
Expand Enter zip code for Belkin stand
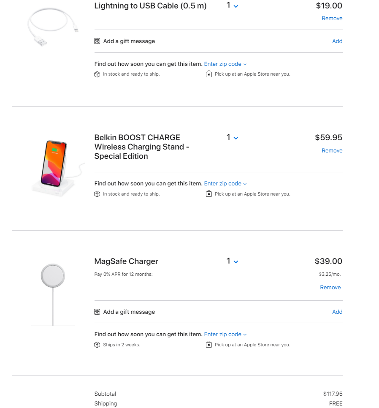coord(225,184)
